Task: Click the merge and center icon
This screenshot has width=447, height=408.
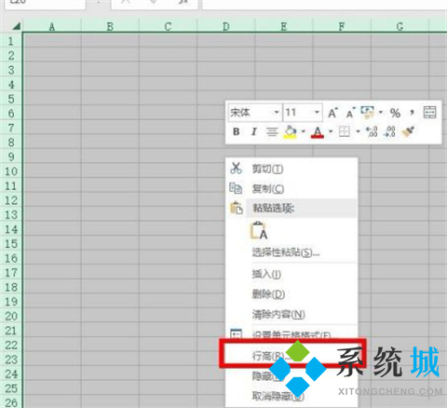Action: (430, 113)
